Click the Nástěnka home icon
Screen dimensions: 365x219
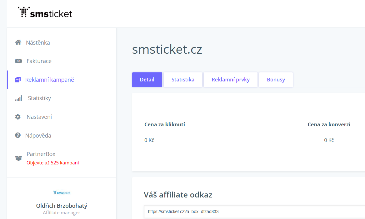[18, 42]
